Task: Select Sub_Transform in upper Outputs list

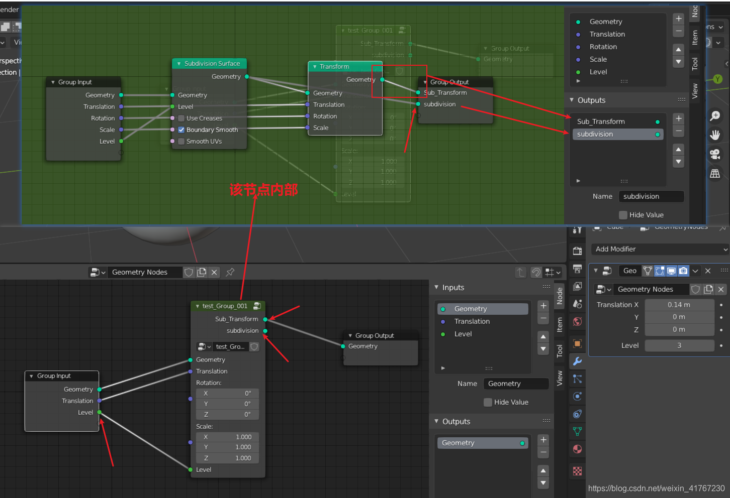Action: pyautogui.click(x=618, y=121)
